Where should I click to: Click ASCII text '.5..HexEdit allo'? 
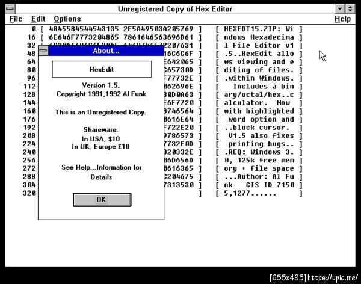259,54
